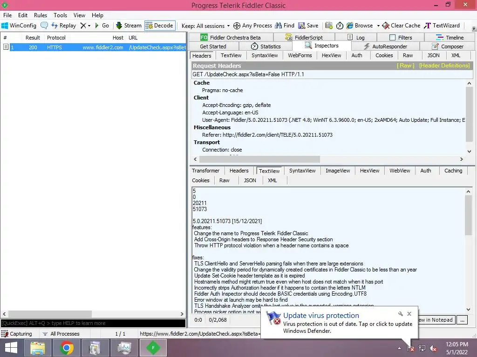The width and height of the screenshot is (477, 357).
Task: Click Clear Cache in toolbar
Action: (401, 26)
